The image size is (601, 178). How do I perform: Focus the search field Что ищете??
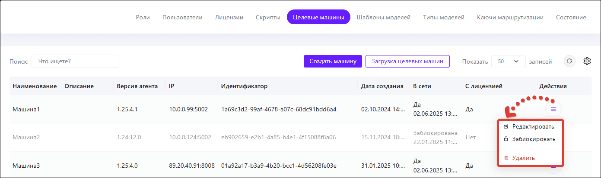click(x=75, y=61)
